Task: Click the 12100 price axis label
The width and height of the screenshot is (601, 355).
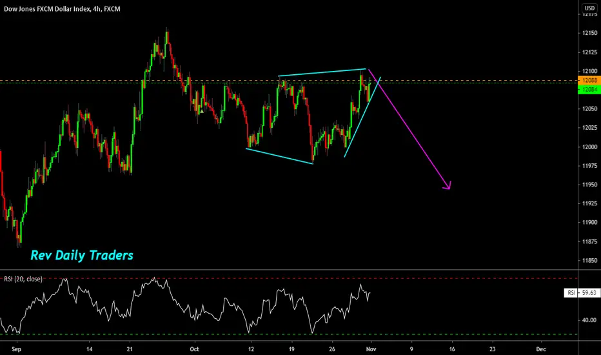Action: pos(589,71)
